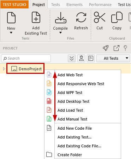Open the Performance ribbon tab
The width and height of the screenshot is (131, 159).
pyautogui.click(x=100, y=5)
